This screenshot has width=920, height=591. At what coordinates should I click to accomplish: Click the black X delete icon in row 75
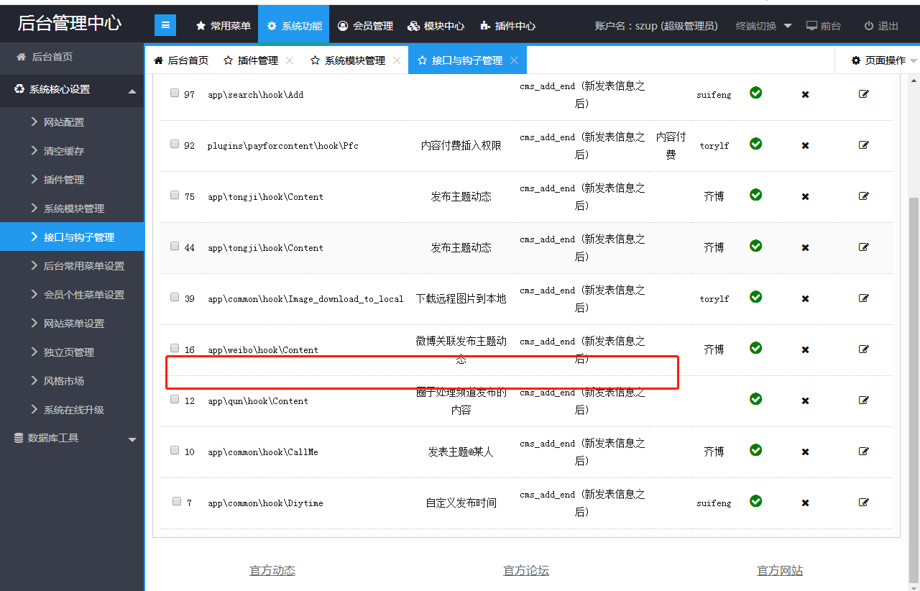(805, 196)
